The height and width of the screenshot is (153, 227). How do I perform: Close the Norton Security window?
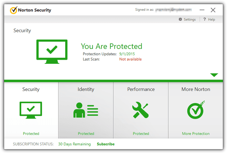pos(213,10)
